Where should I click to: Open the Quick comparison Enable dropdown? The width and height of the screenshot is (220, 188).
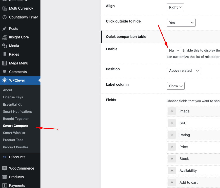174,51
